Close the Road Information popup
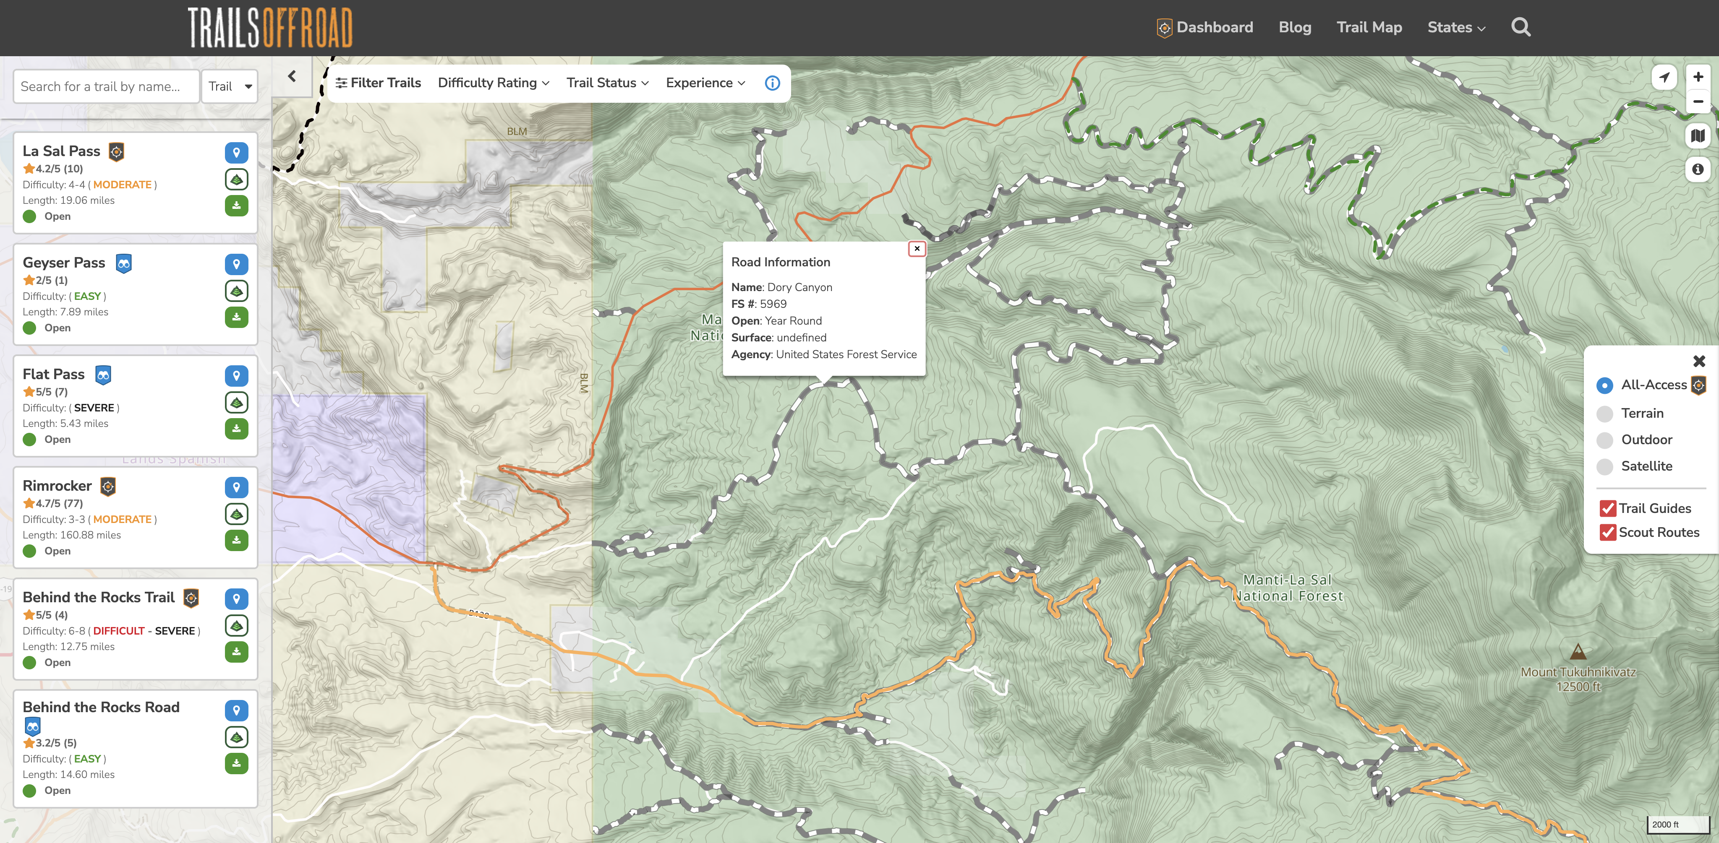1719x843 pixels. (x=917, y=249)
